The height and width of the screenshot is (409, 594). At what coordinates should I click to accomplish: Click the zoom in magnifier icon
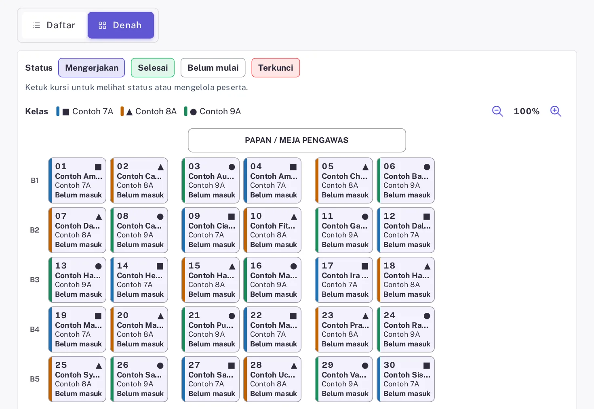[x=556, y=111]
